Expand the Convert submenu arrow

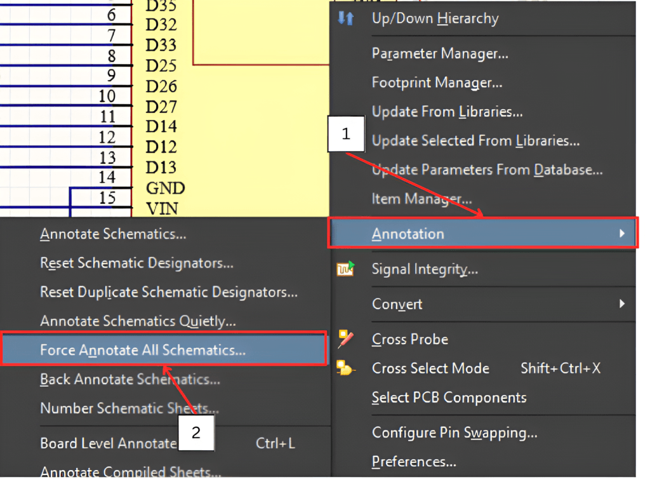click(622, 304)
